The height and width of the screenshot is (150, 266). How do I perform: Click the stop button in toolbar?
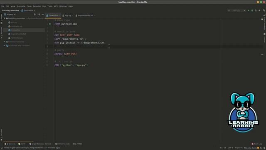pos(259,10)
